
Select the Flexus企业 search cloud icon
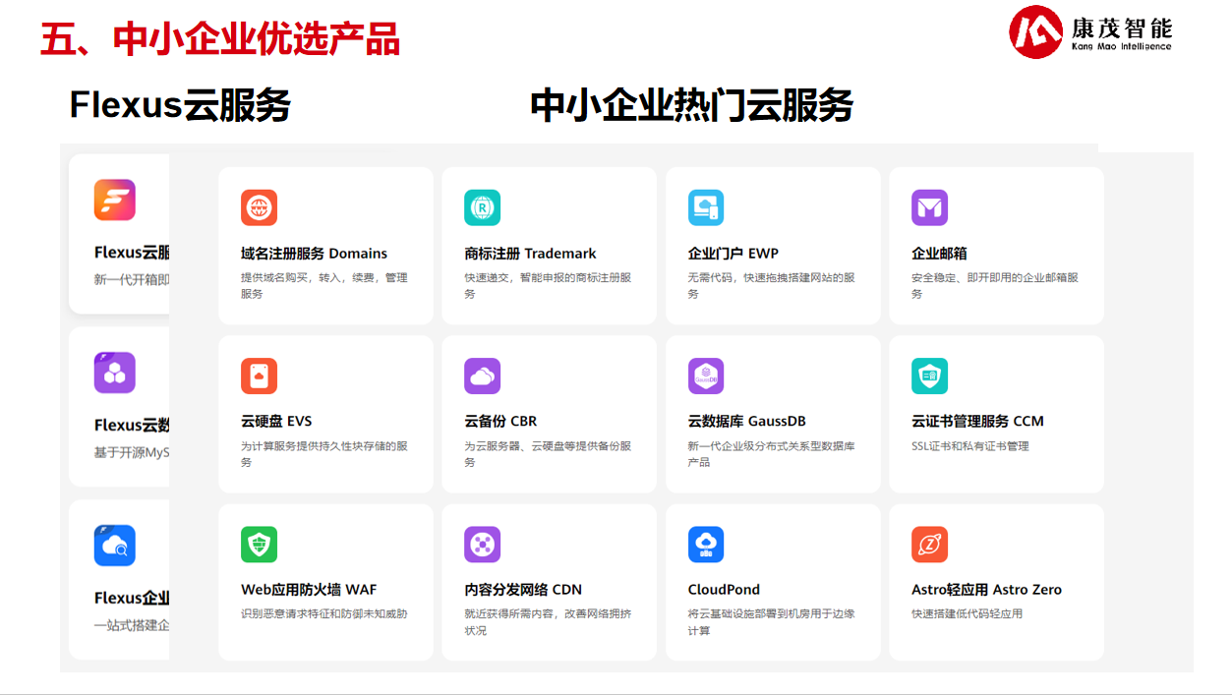coord(115,546)
